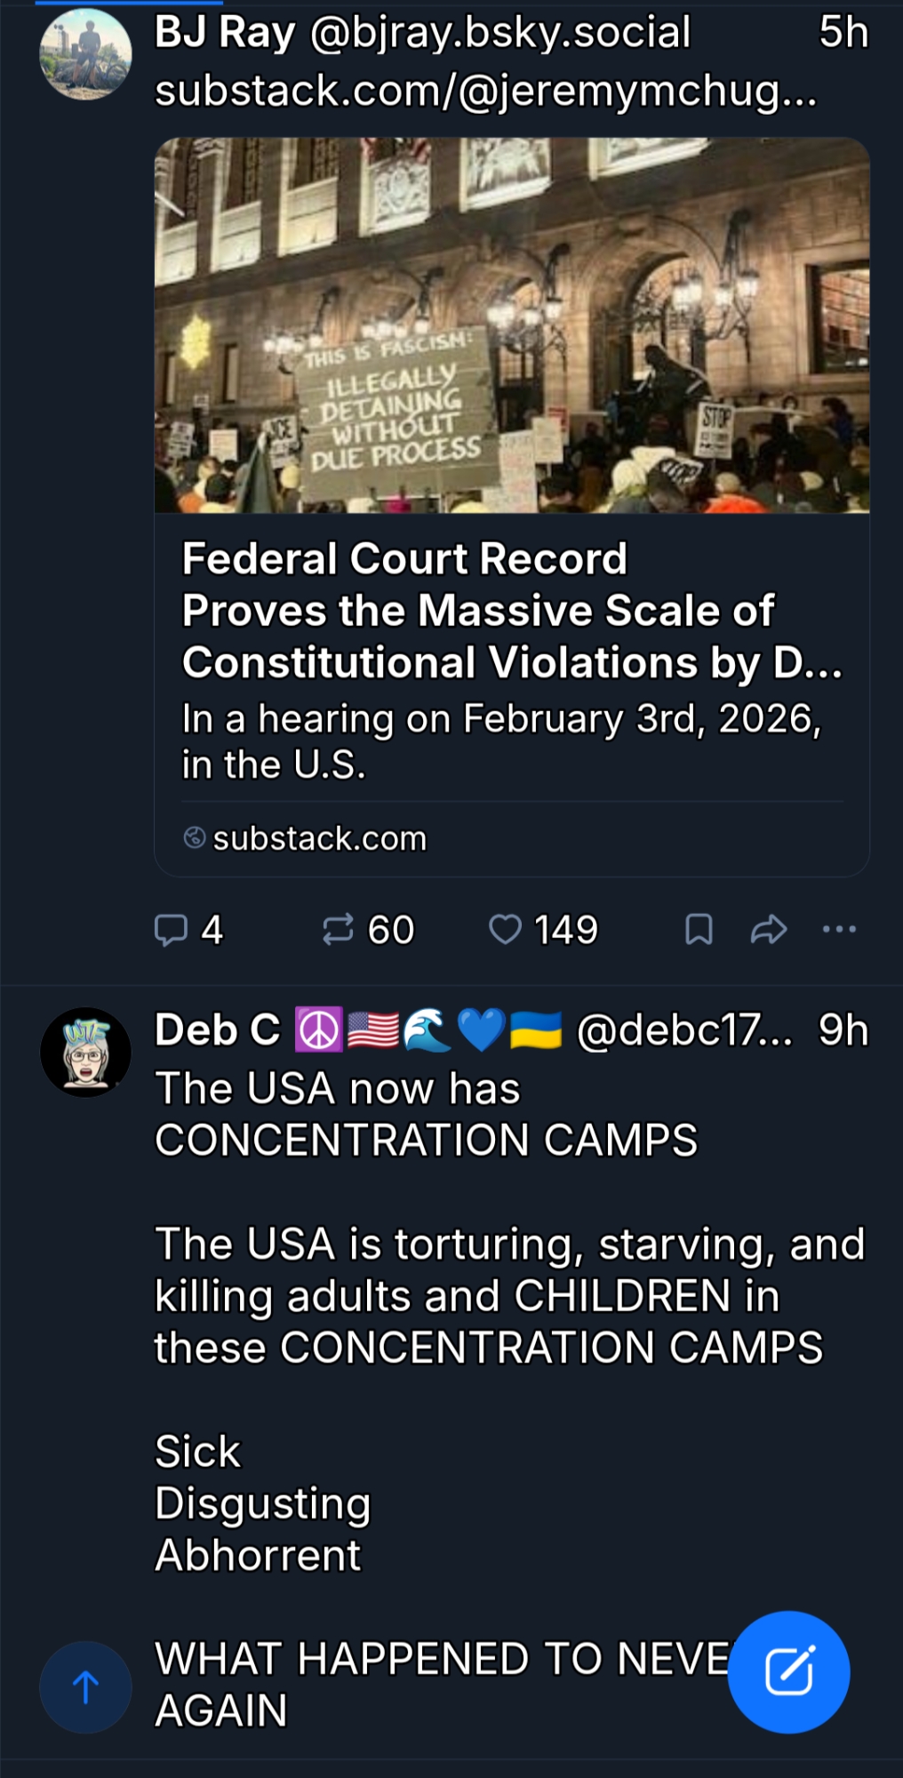
Task: Tap the scroll-to-top arrow button
Action: click(x=85, y=1686)
